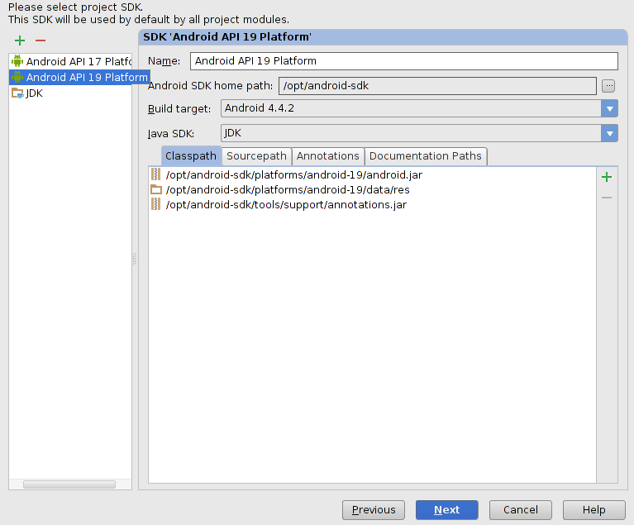Click the Android icon beside API 19 Platform

[17, 77]
